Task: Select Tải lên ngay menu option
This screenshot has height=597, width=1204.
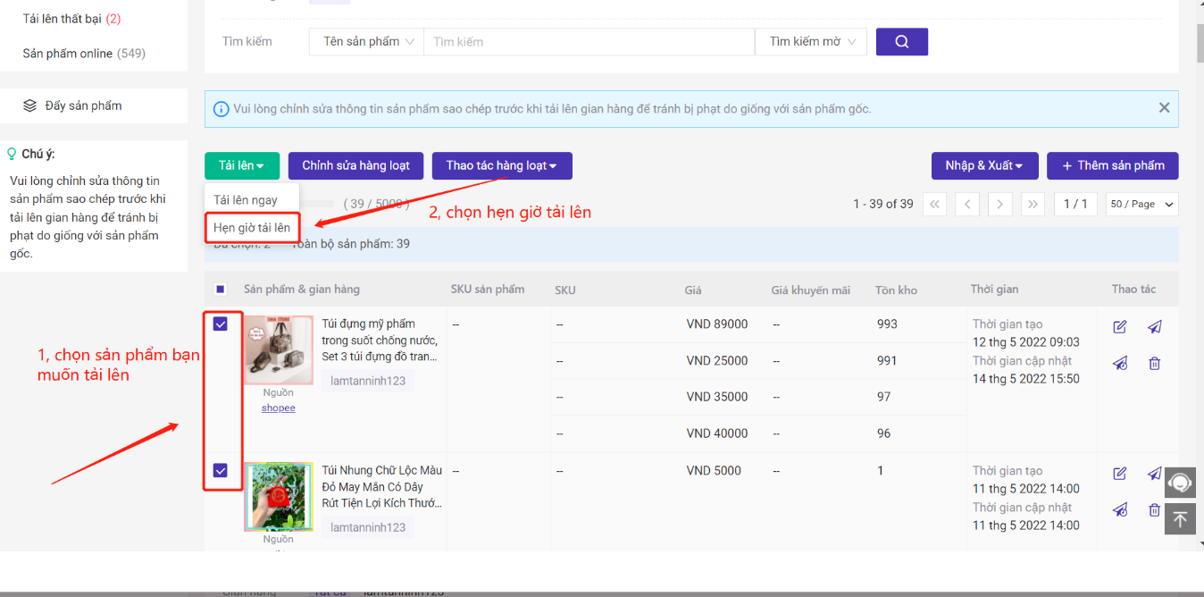Action: point(246,200)
